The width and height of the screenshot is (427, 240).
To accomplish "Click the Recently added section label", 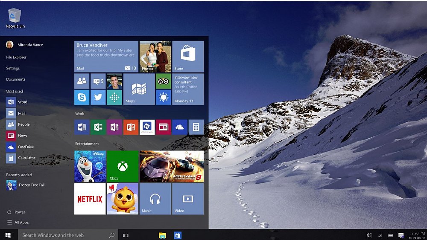I will click(x=19, y=175).
